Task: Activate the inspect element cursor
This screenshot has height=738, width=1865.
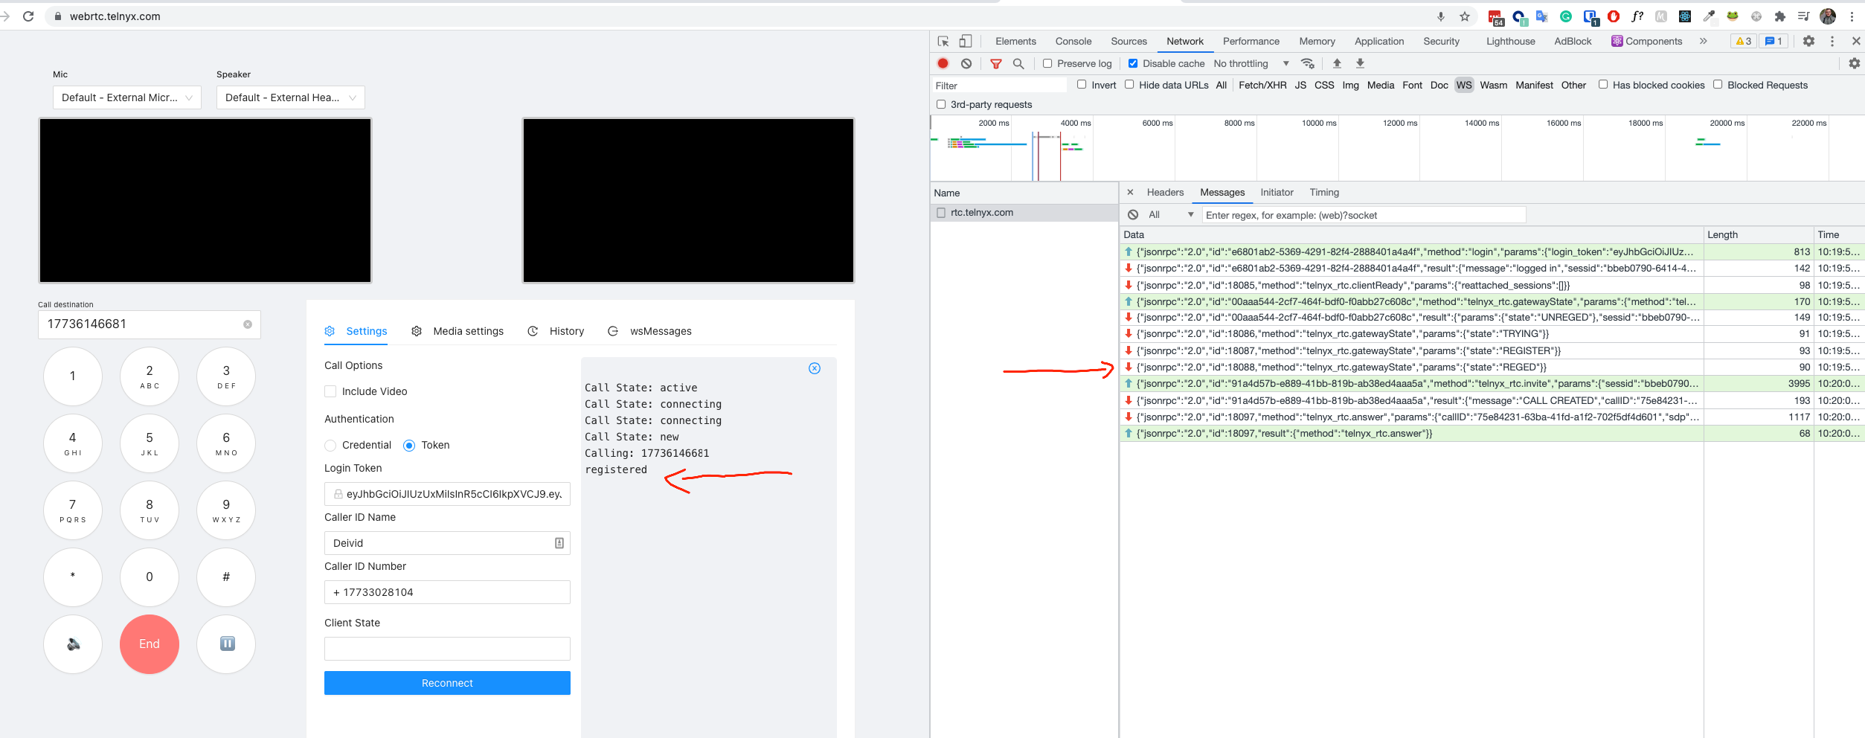Action: (x=944, y=41)
